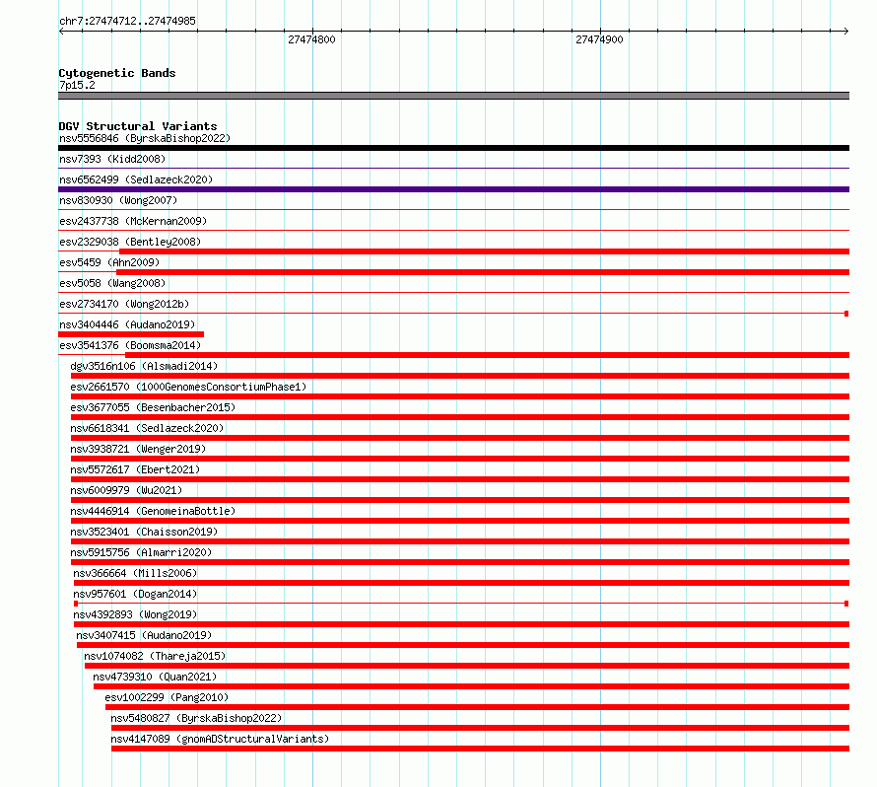
Task: Click the 7p15.2 band label
Action: 77,85
